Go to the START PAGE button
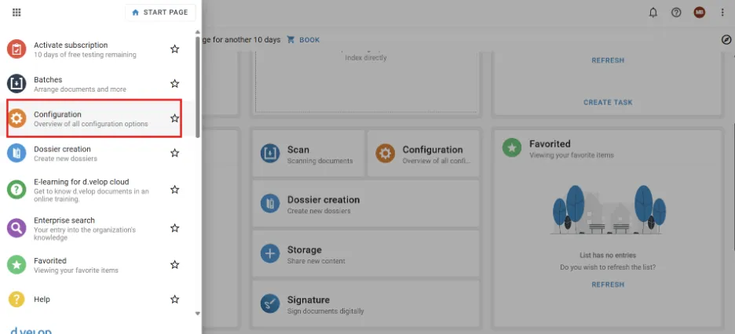The width and height of the screenshot is (735, 334). [x=160, y=13]
